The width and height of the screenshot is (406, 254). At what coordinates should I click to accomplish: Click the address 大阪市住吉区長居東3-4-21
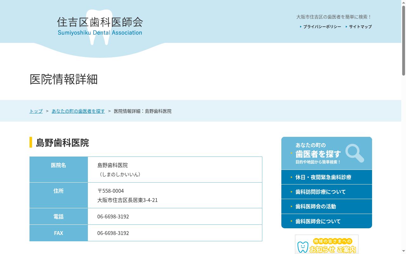pos(128,200)
